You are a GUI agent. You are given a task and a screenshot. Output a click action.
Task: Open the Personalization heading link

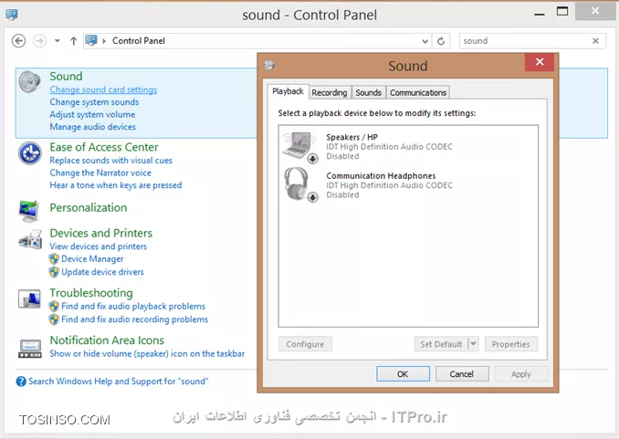click(89, 208)
